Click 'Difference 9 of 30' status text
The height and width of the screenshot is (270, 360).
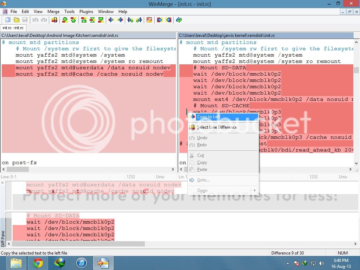pyautogui.click(x=288, y=253)
